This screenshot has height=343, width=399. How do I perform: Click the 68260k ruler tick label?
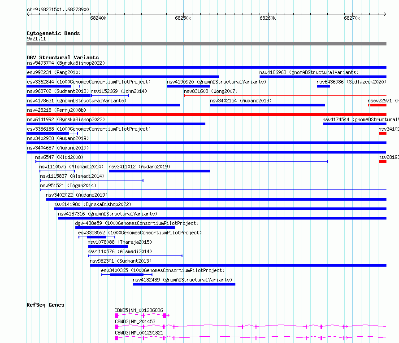tap(268, 18)
